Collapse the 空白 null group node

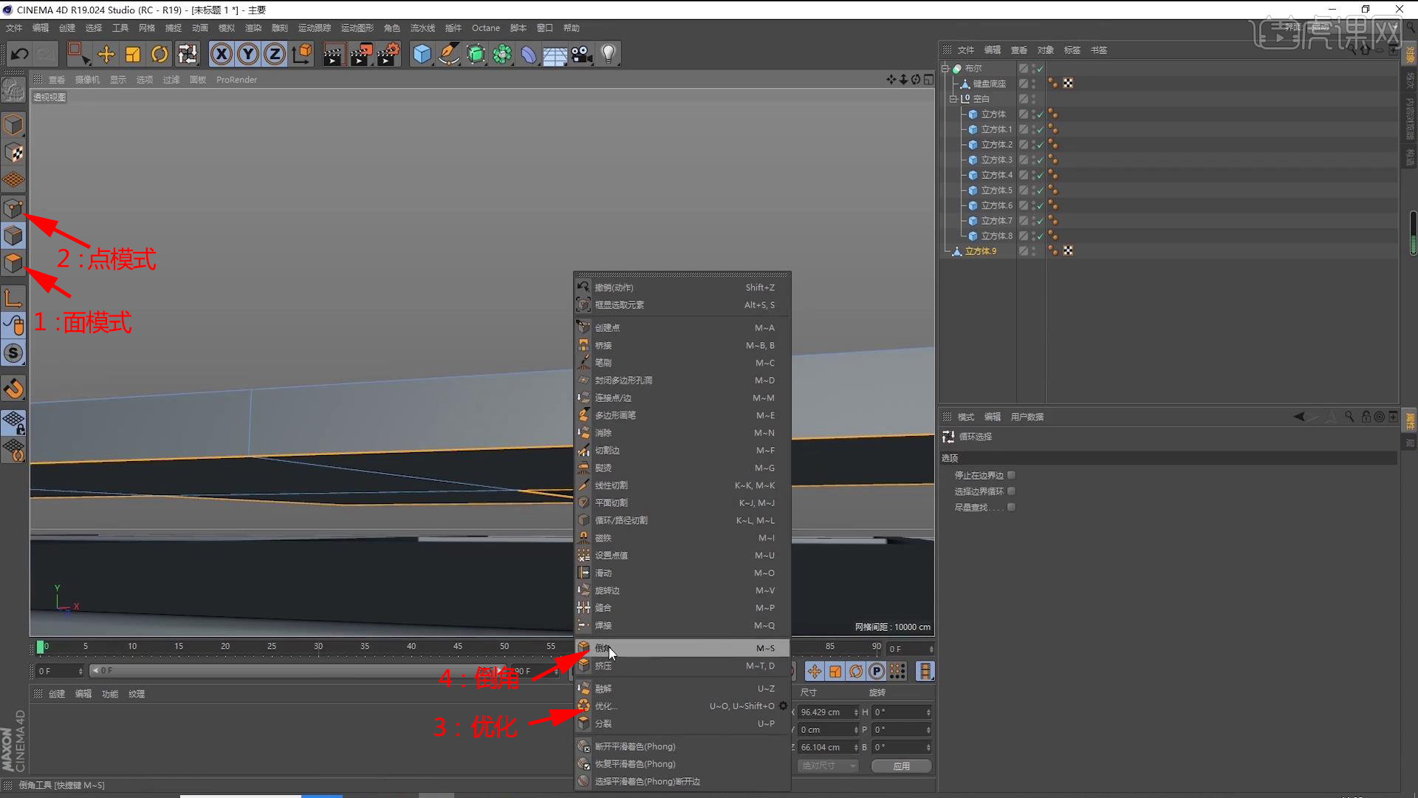coord(953,99)
